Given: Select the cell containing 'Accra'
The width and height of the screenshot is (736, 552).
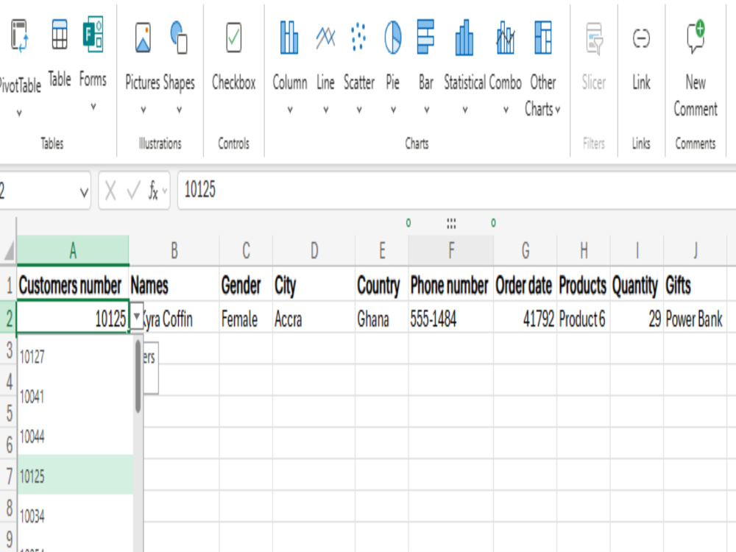Looking at the screenshot, I should 314,318.
